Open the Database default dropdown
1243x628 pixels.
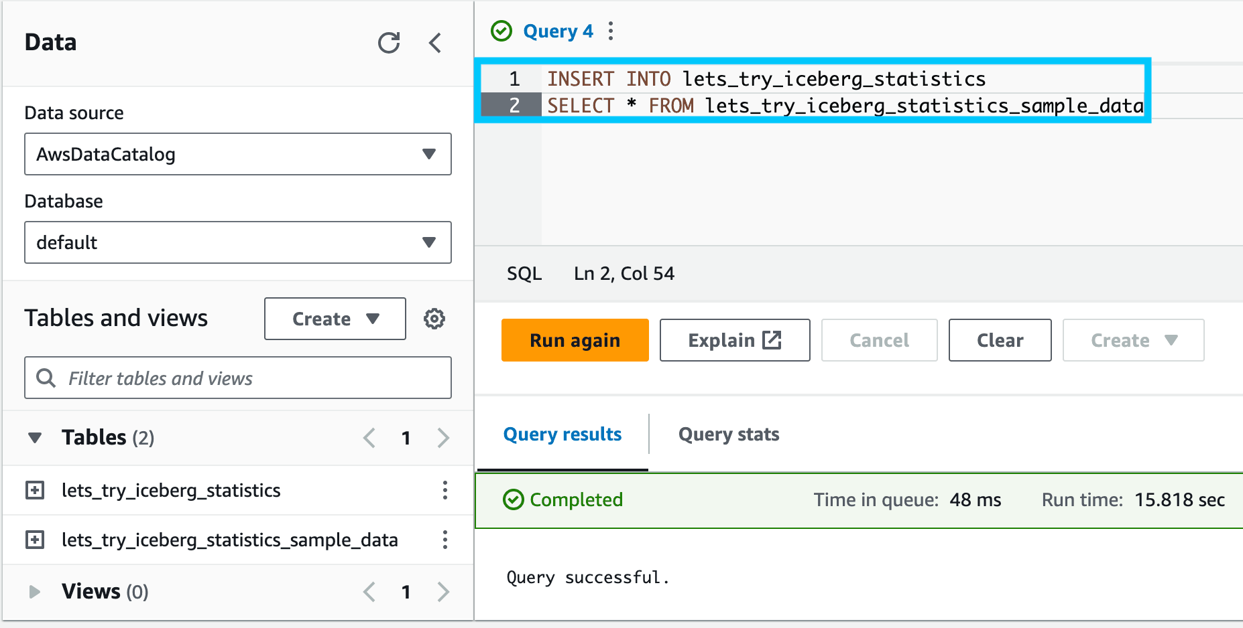237,242
